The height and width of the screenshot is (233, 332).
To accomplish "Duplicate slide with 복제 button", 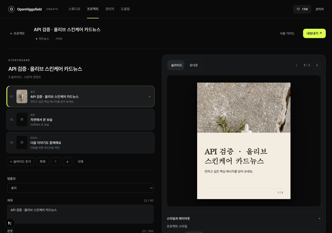I will (43, 162).
